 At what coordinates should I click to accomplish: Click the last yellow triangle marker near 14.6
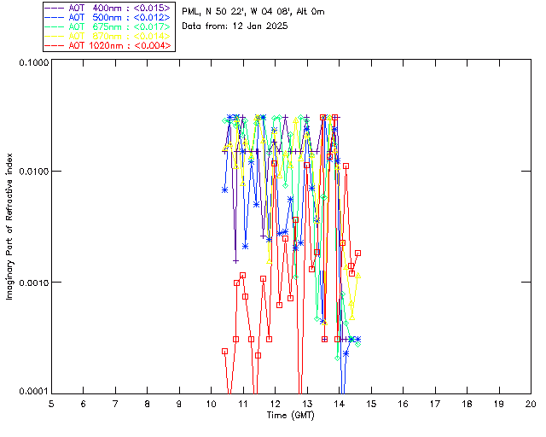point(357,276)
